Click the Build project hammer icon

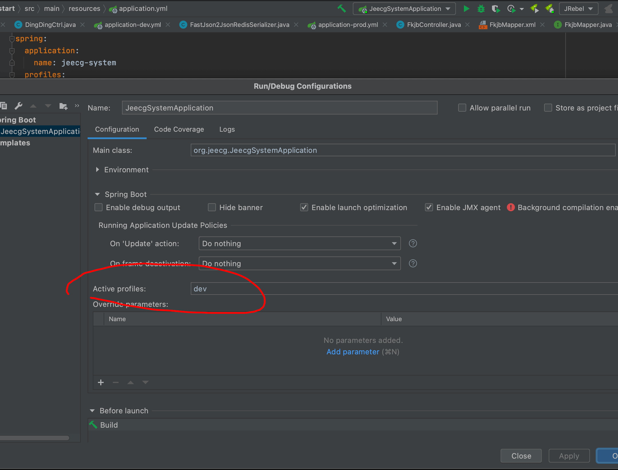[x=342, y=9]
